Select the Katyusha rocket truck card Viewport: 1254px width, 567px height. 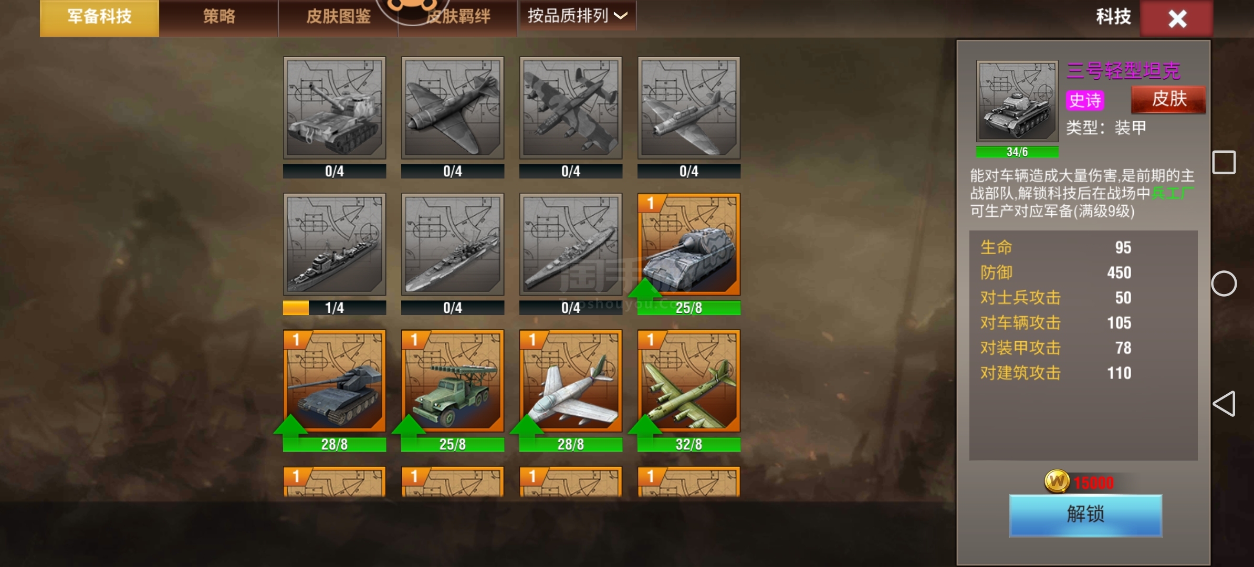(453, 381)
